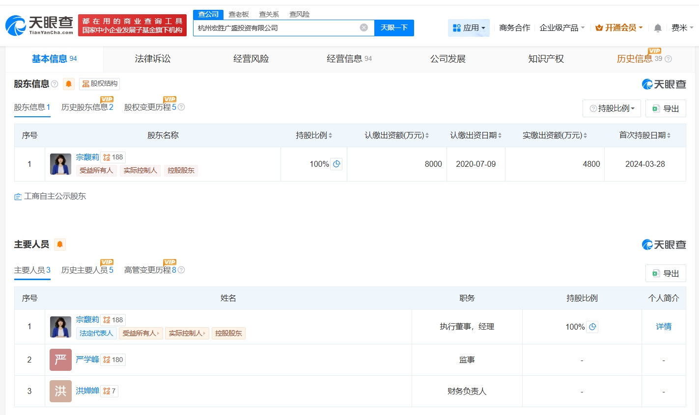
Task: Open 严学峰 name link
Action: 87,360
